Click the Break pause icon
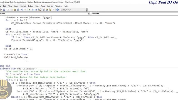The height and width of the screenshot is (100, 178). point(33,10)
